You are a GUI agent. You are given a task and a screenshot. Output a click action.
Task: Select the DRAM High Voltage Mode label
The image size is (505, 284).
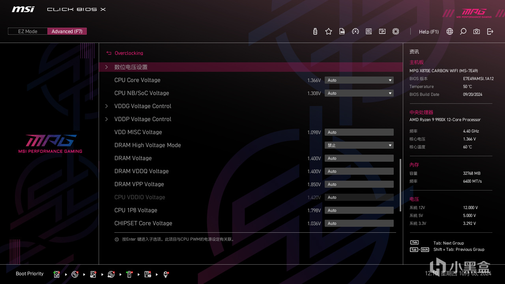coord(148,145)
